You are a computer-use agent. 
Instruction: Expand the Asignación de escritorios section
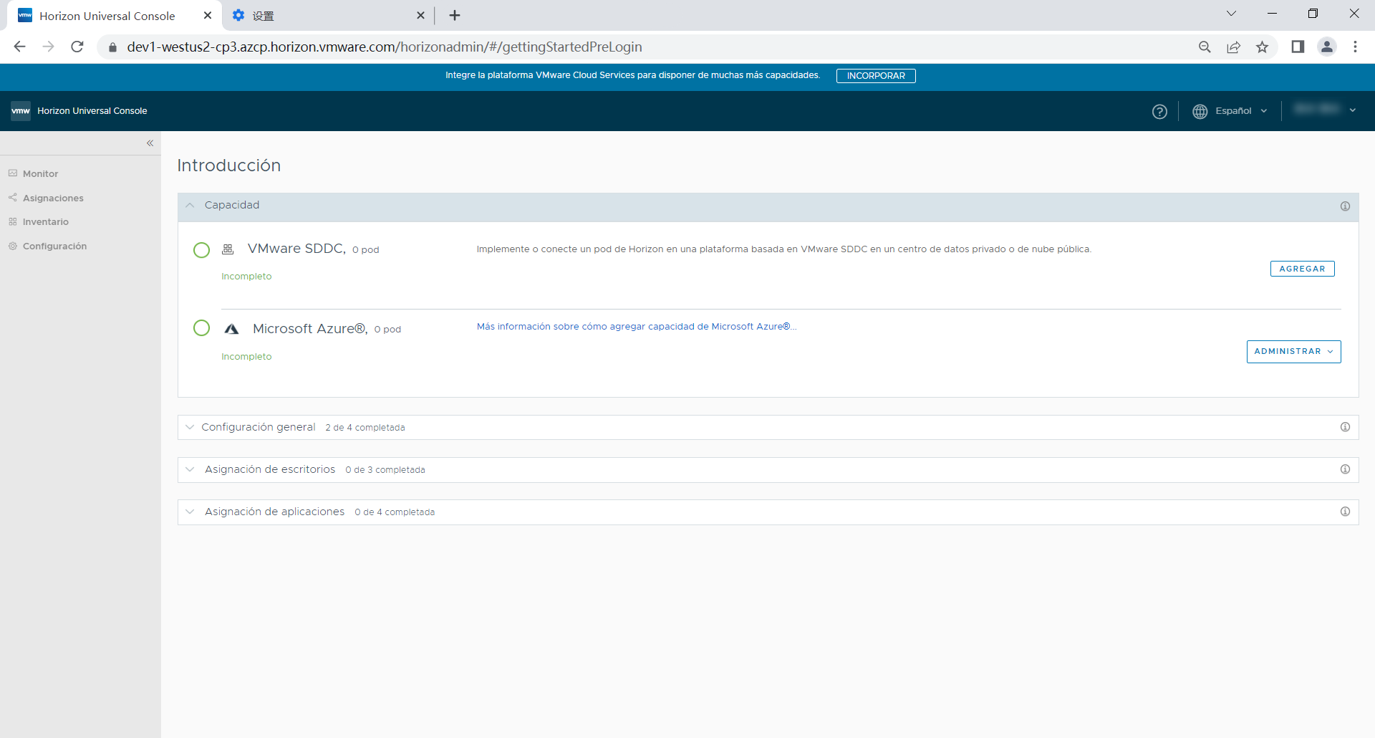(x=190, y=469)
